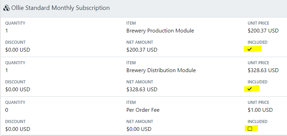This screenshot has width=287, height=136.
Task: Select quantity value of Brewery Distribution Module
Action: (7, 70)
